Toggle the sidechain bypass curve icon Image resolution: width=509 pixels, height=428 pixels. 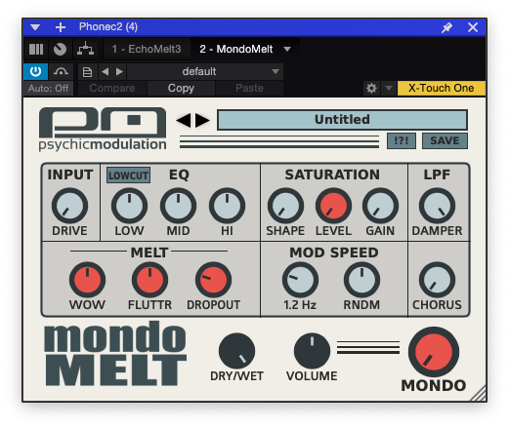61,71
